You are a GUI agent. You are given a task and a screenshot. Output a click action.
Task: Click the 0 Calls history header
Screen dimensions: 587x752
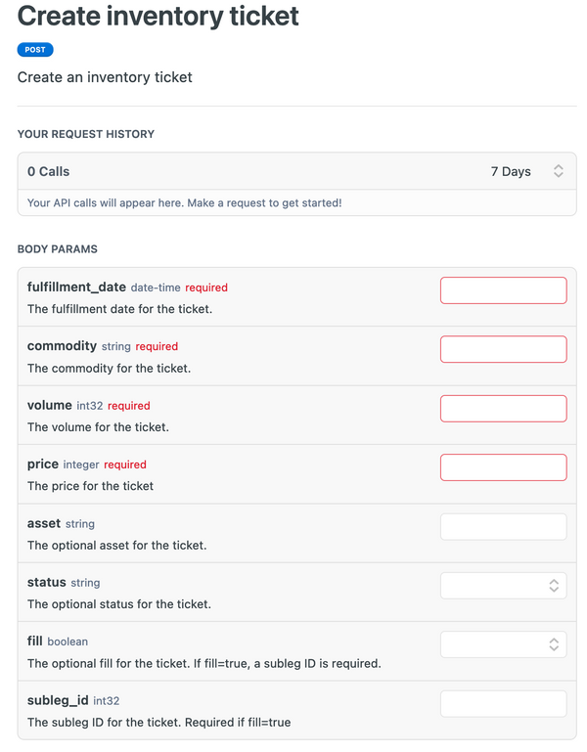click(49, 171)
